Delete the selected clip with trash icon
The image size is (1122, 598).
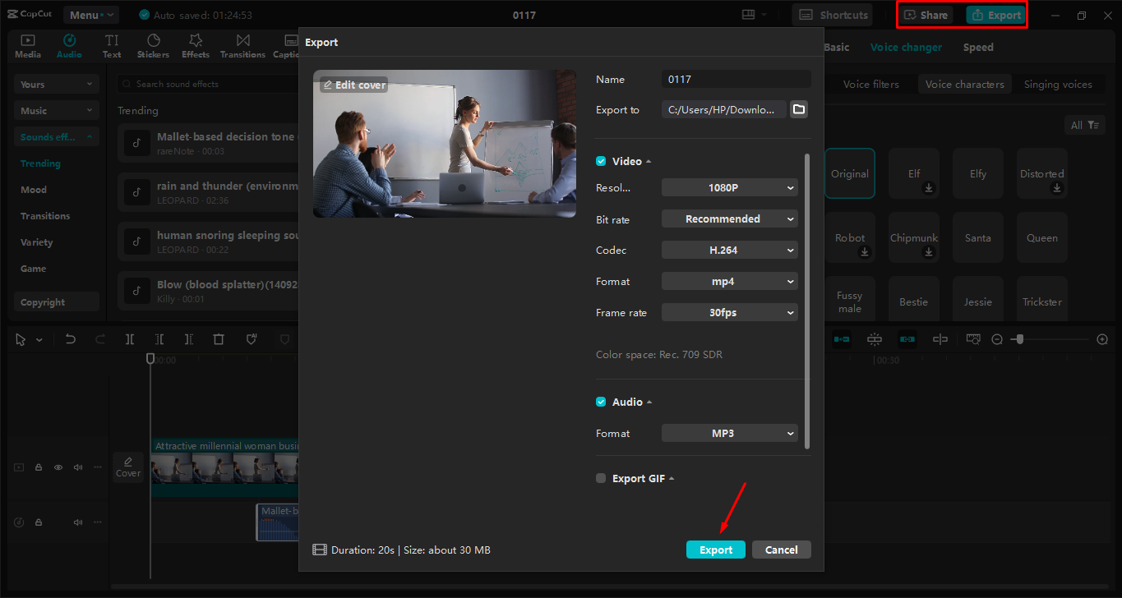coord(219,339)
